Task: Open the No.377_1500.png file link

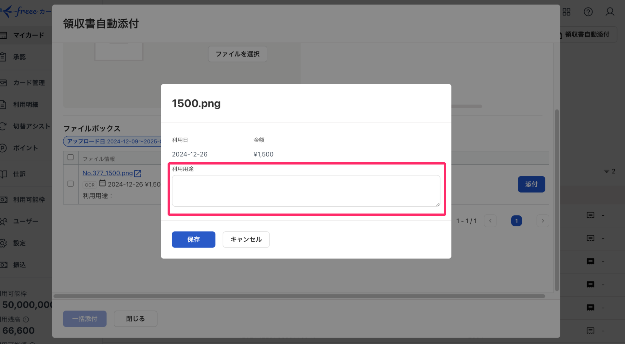Action: (108, 173)
